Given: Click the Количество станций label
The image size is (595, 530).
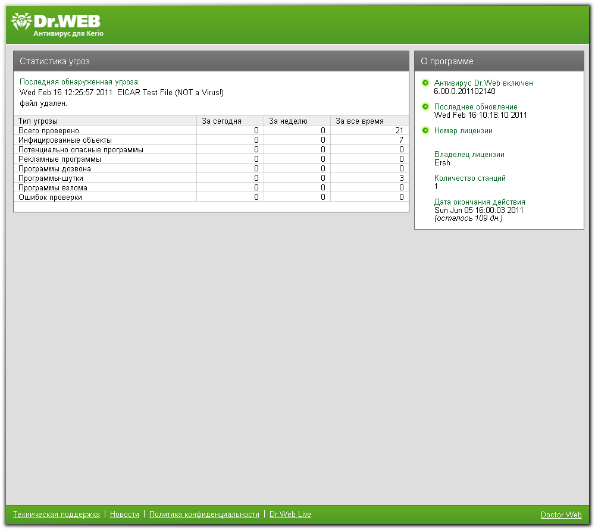Looking at the screenshot, I should (470, 178).
